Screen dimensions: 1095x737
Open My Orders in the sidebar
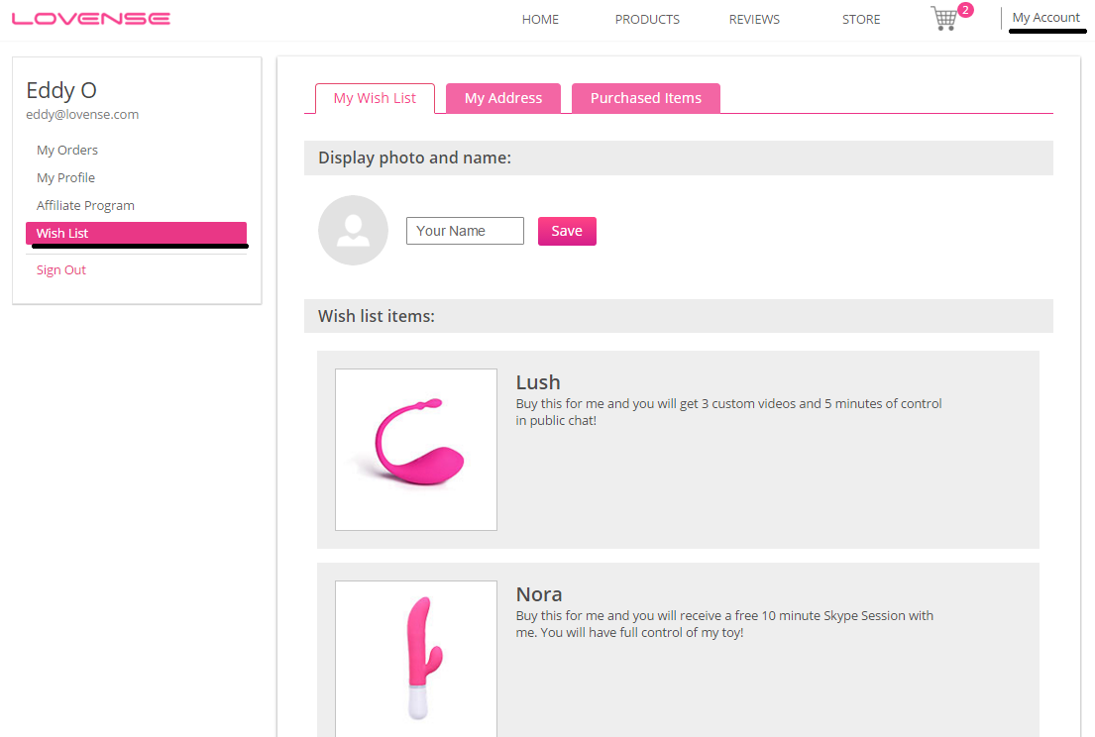click(67, 150)
